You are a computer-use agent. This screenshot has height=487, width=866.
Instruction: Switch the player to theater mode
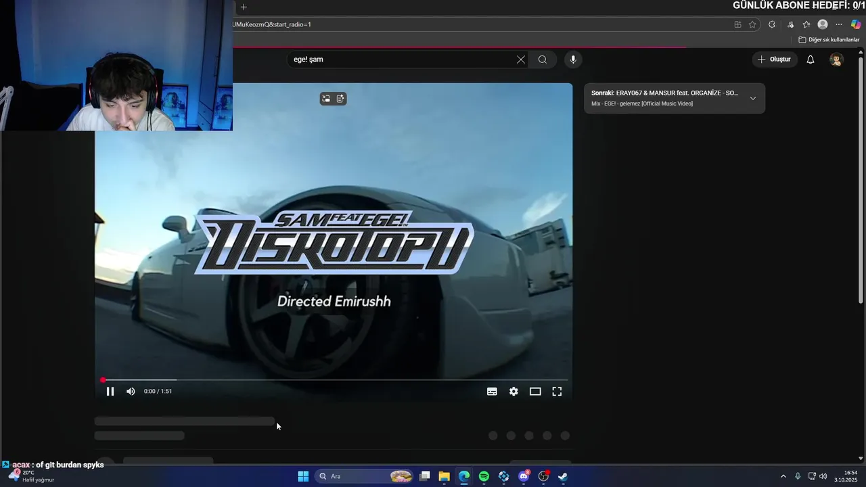pos(535,392)
